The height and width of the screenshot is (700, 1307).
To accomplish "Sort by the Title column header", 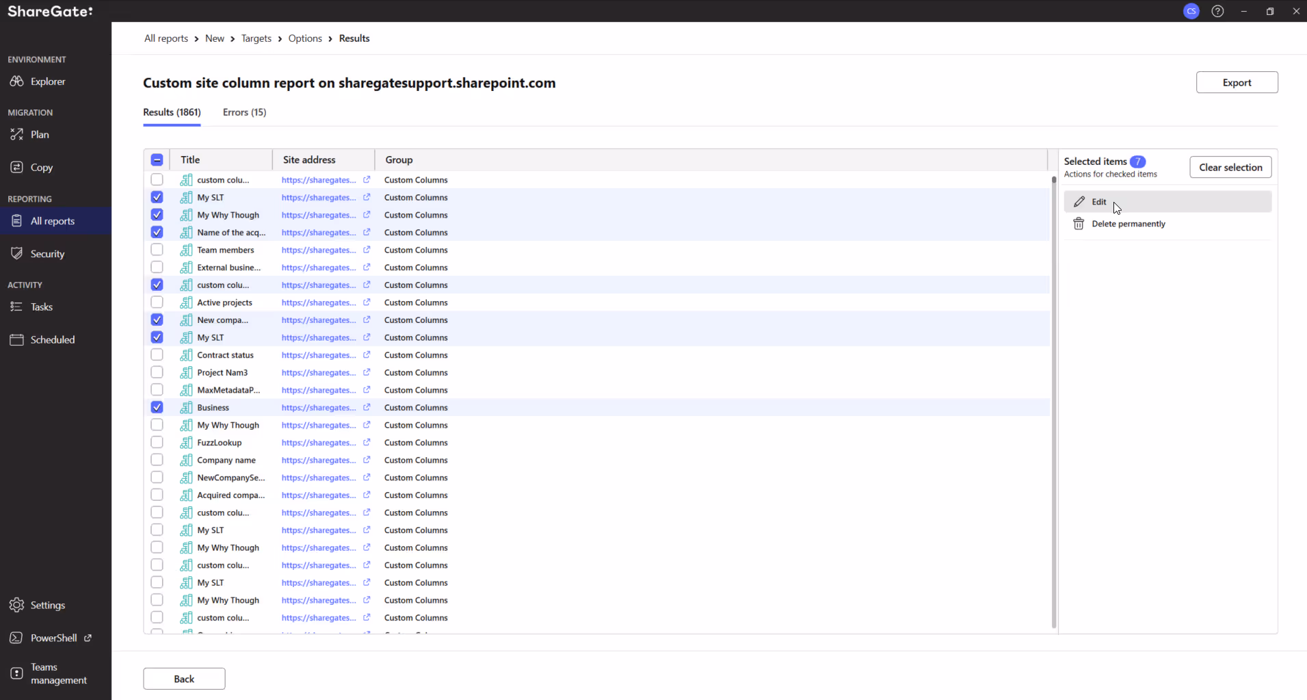I will pyautogui.click(x=221, y=159).
